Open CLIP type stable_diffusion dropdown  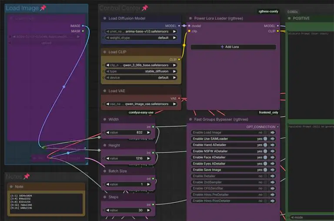click(141, 71)
